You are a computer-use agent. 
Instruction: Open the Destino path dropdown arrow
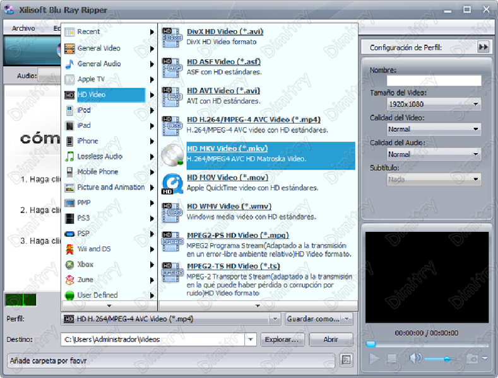click(x=251, y=340)
